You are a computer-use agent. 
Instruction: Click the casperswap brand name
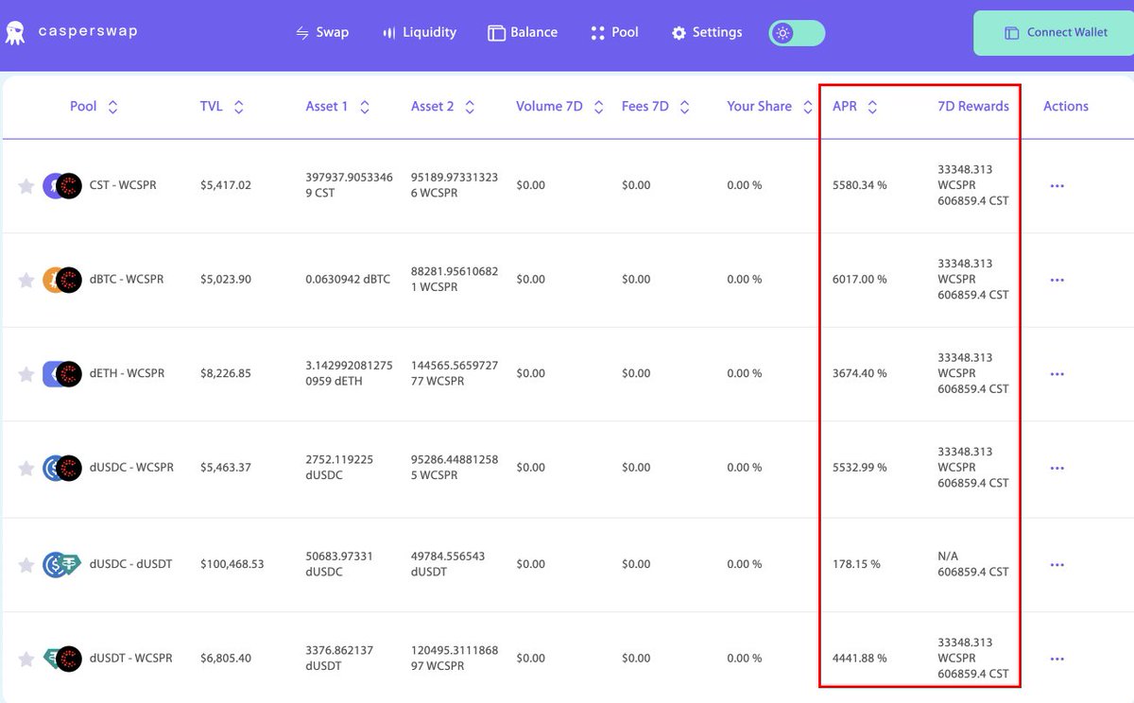[88, 31]
